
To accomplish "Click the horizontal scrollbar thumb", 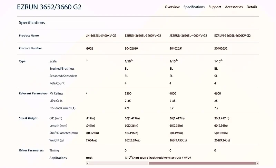I will 202,163.
